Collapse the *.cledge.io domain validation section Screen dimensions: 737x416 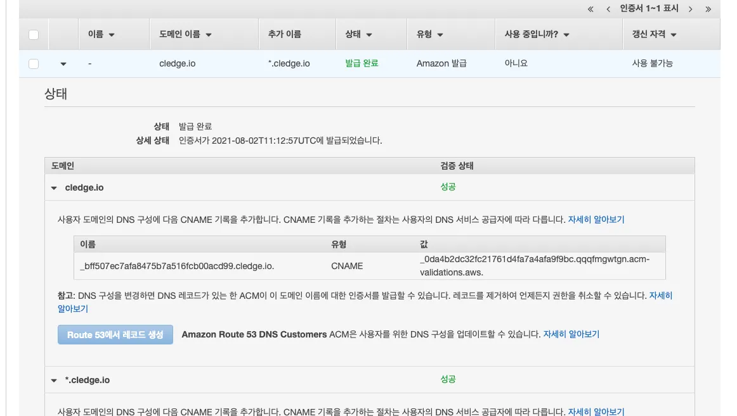point(54,381)
